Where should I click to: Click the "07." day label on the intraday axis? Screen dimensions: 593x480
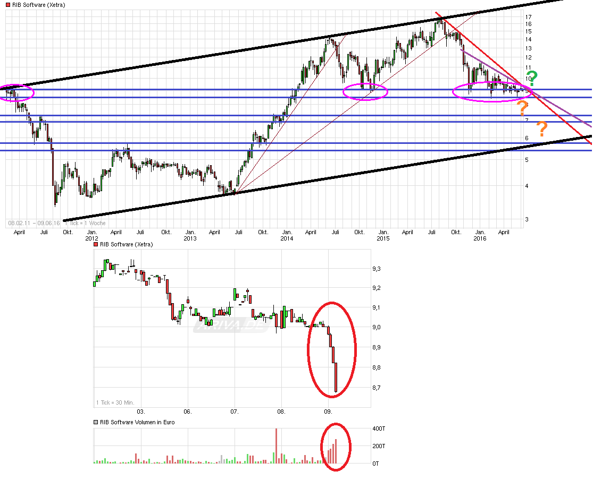click(235, 412)
